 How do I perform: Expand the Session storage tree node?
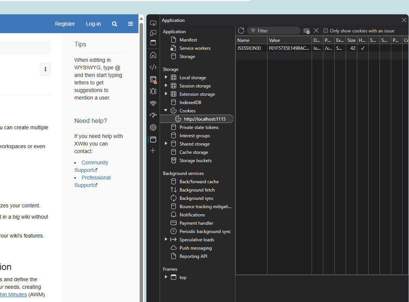tap(166, 86)
